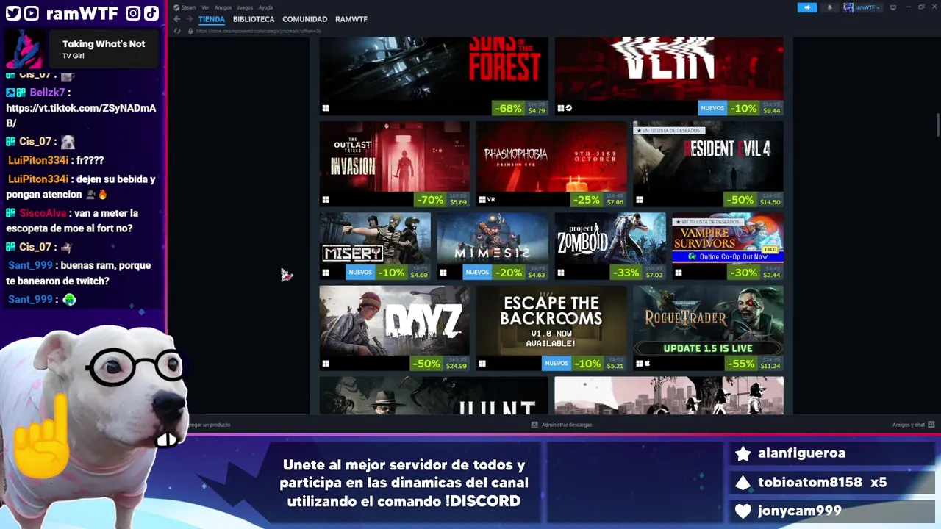Click the VR platform label on Phasmophobia

[491, 200]
